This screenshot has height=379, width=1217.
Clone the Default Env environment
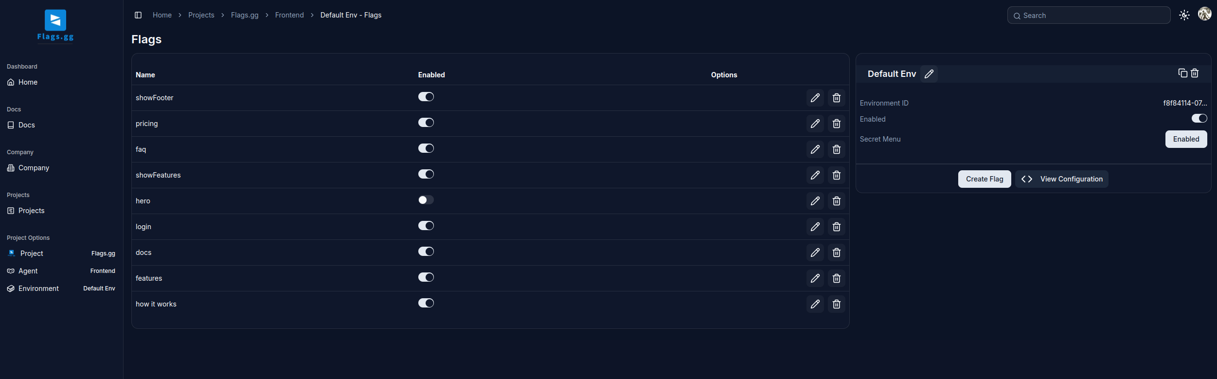[x=1183, y=73]
